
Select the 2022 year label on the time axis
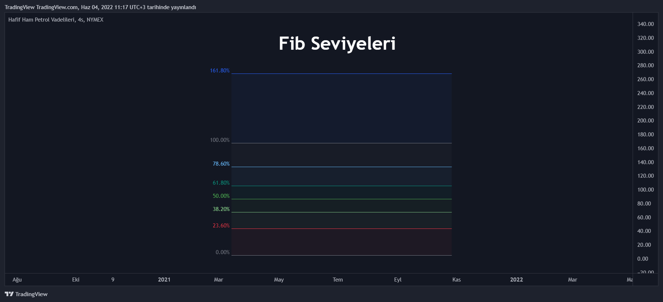pyautogui.click(x=516, y=280)
